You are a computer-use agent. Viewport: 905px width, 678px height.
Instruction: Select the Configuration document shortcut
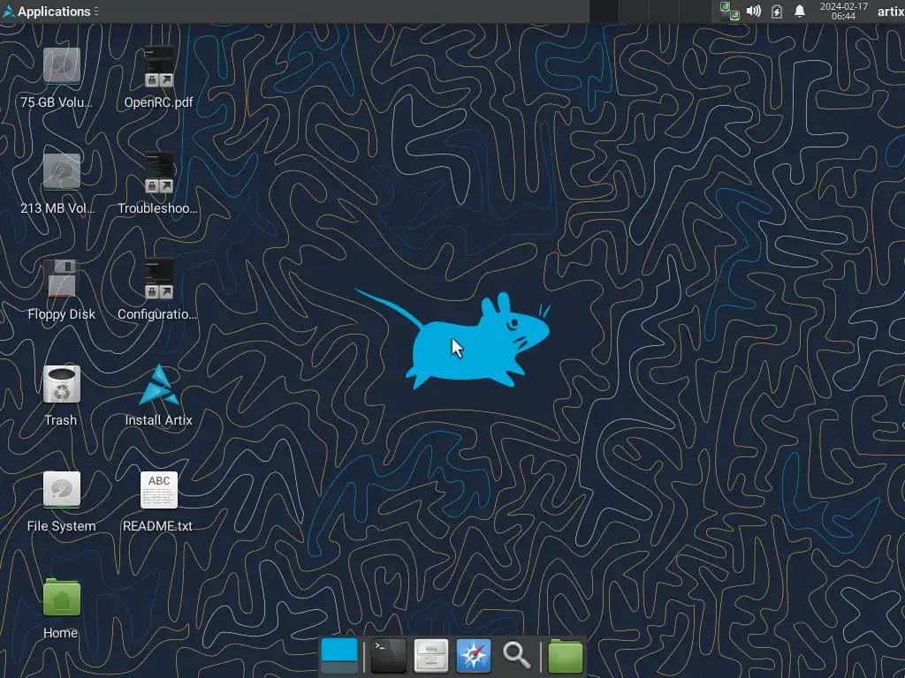[159, 277]
